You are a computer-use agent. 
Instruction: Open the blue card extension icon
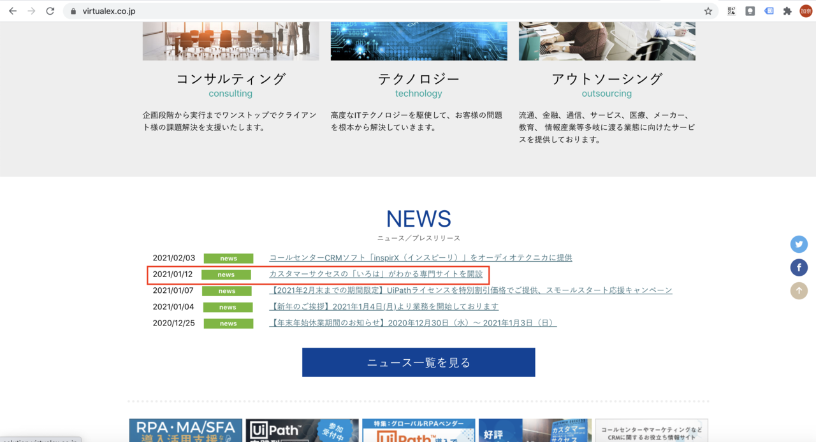[x=769, y=11]
